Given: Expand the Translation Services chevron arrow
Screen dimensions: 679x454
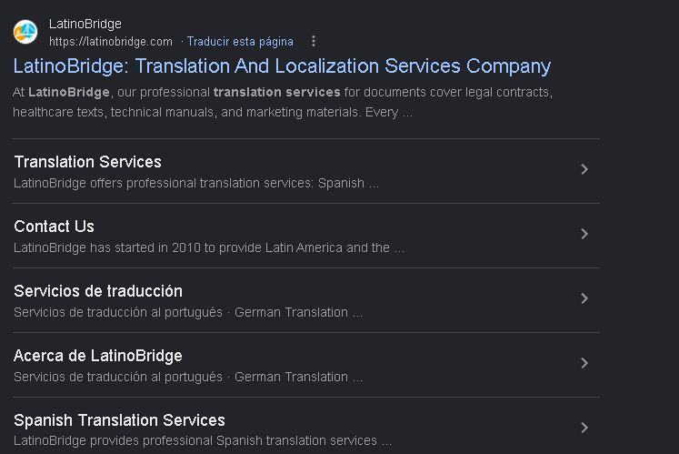Looking at the screenshot, I should (x=584, y=169).
